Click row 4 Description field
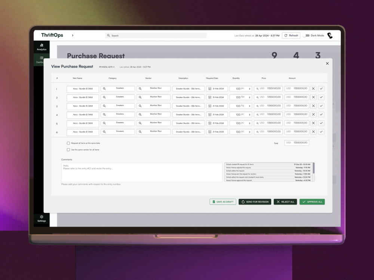The height and width of the screenshot is (280, 374). (188, 115)
